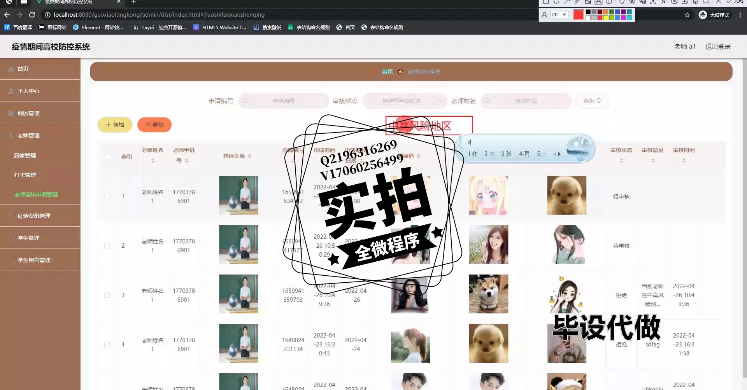Select the arrow tool in screenshot toolbar

(567, 2)
